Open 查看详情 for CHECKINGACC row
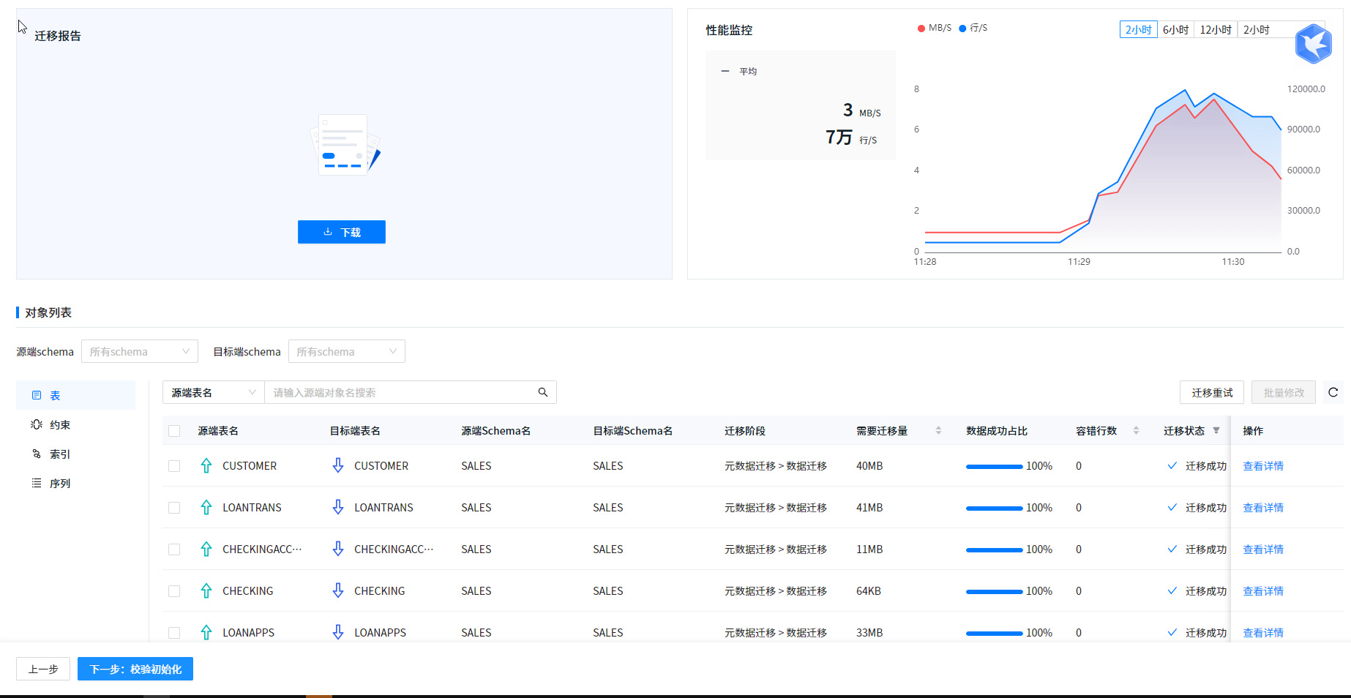Image resolution: width=1351 pixels, height=698 pixels. click(x=1263, y=549)
